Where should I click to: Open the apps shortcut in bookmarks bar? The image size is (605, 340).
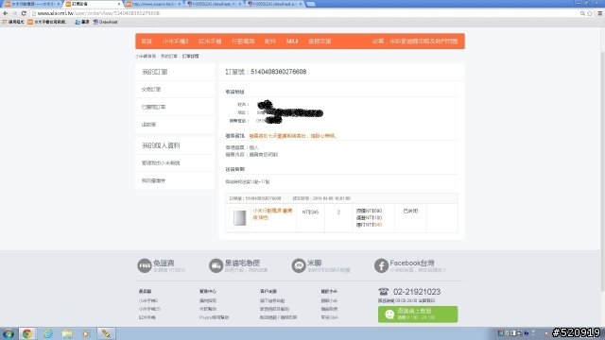[x=13, y=22]
